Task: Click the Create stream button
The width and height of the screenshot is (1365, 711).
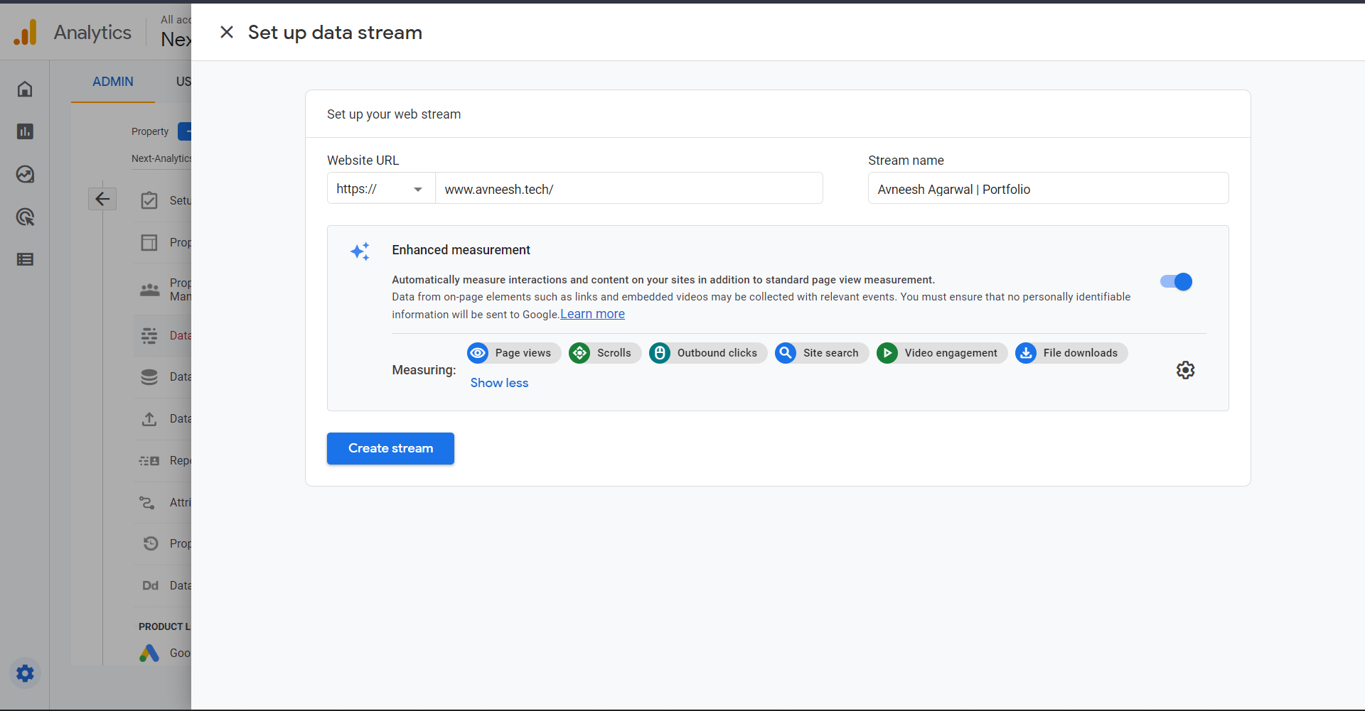Action: pyautogui.click(x=390, y=448)
